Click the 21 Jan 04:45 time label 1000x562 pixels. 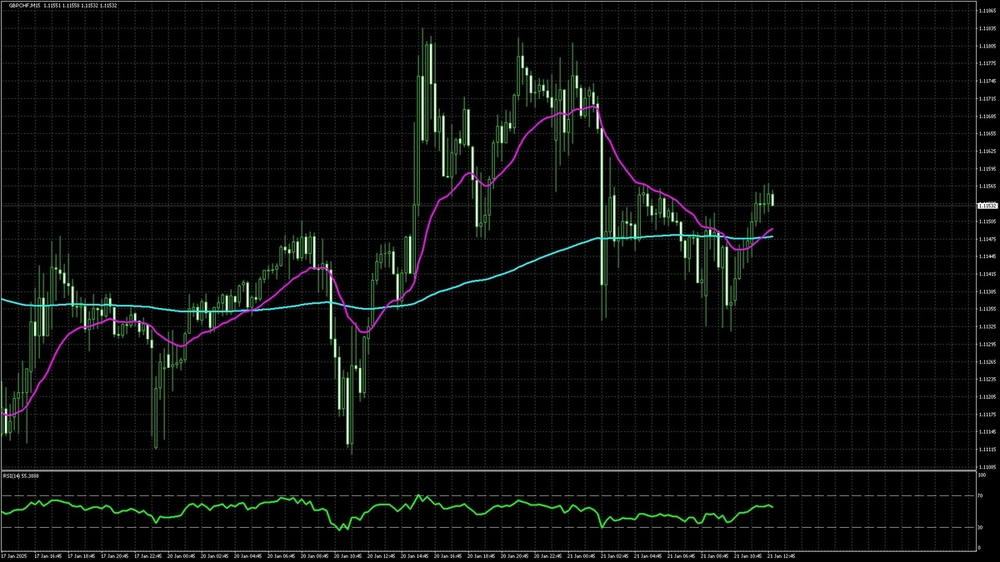point(649,555)
